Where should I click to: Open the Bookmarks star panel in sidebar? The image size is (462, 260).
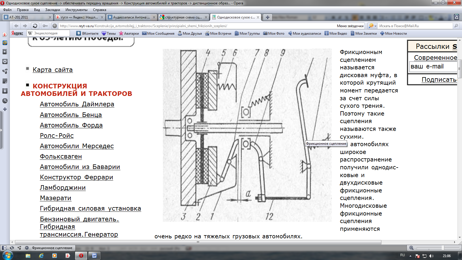5,52
